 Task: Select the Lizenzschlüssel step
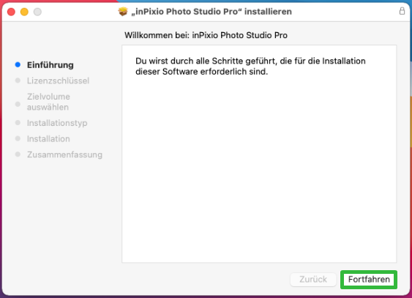click(x=58, y=81)
